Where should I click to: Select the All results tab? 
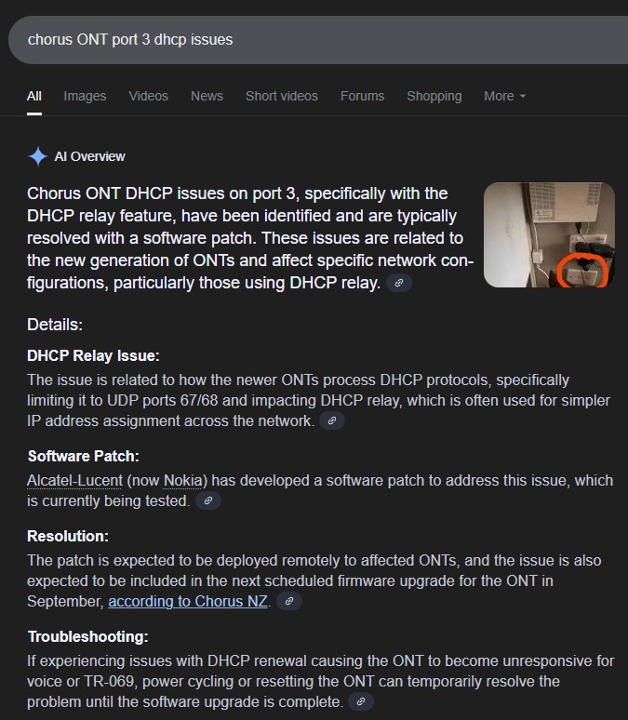(x=34, y=96)
